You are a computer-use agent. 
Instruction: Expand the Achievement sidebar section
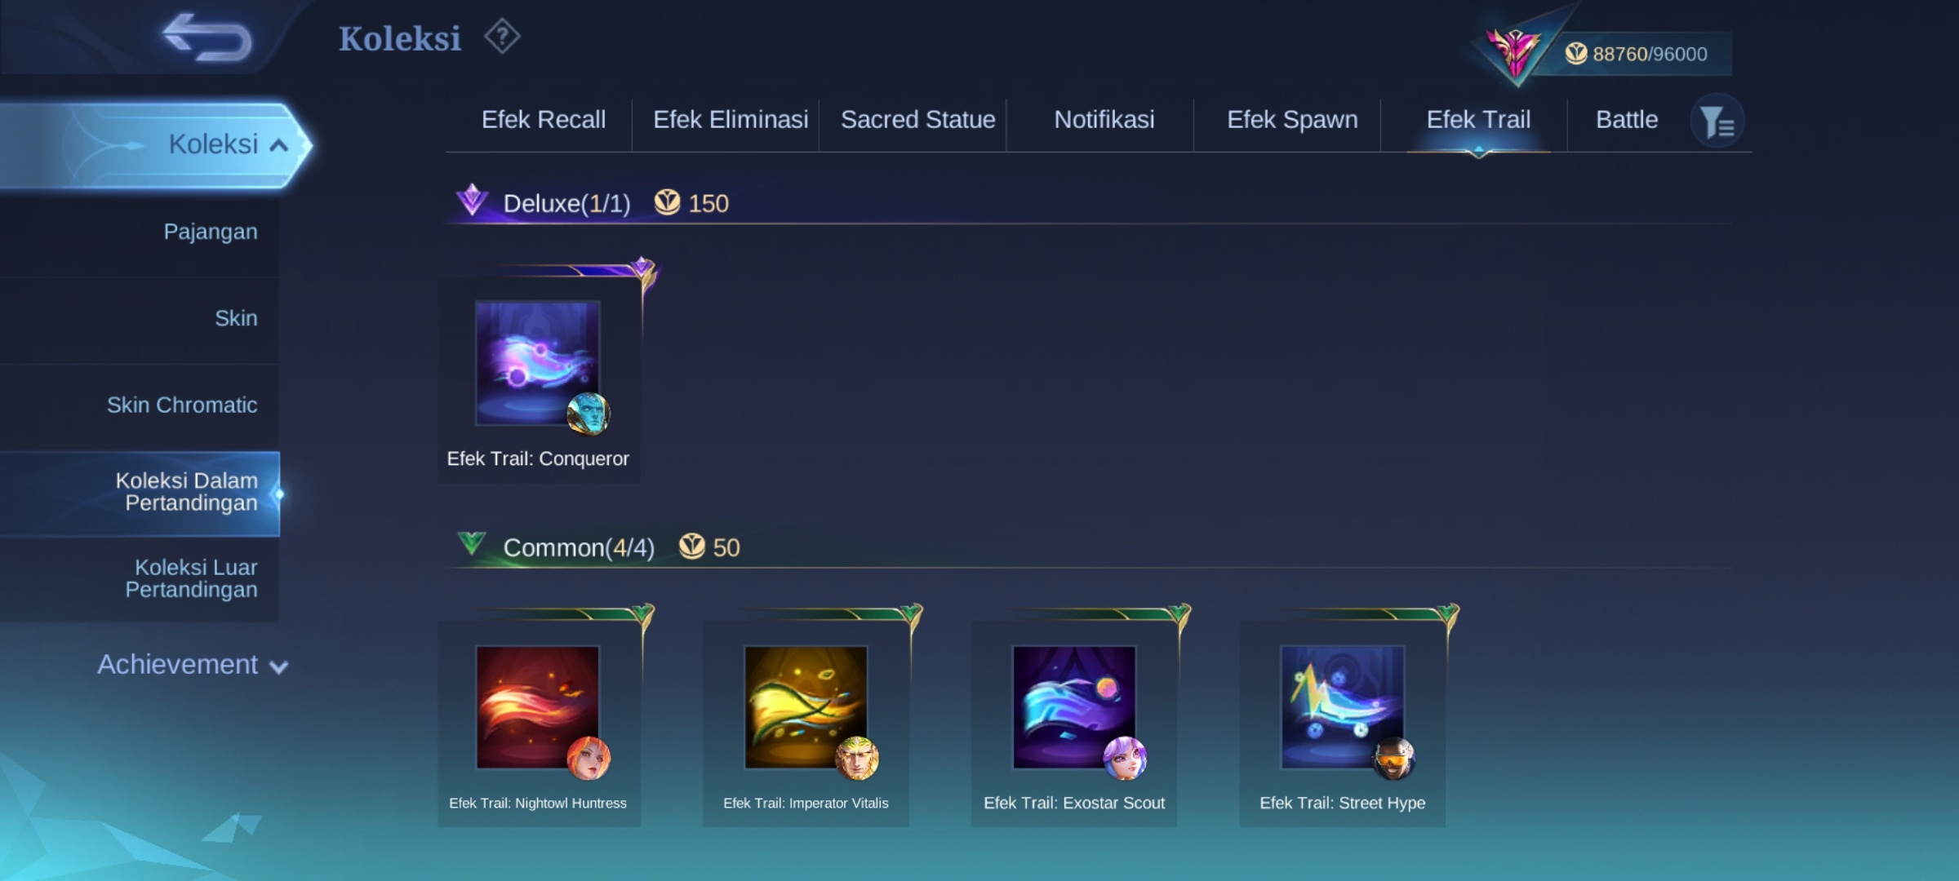pos(193,665)
